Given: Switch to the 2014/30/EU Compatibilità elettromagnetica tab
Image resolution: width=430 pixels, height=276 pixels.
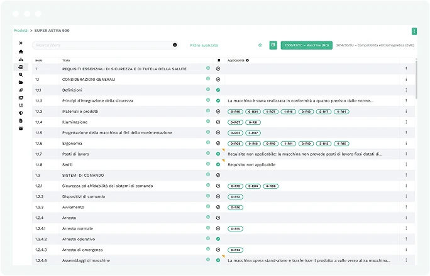Looking at the screenshot, I should point(375,45).
